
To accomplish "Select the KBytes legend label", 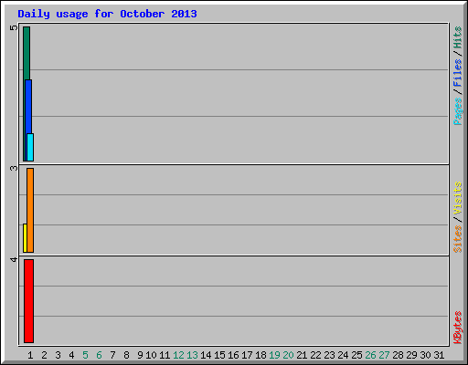I will coord(457,328).
